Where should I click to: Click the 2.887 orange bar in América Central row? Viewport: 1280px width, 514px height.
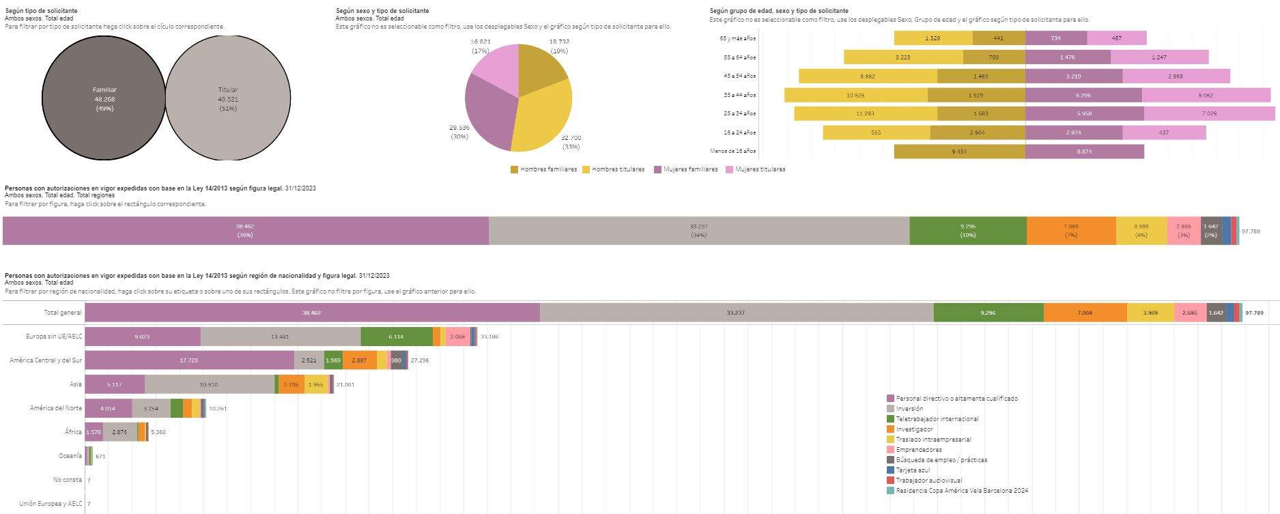[x=360, y=360]
